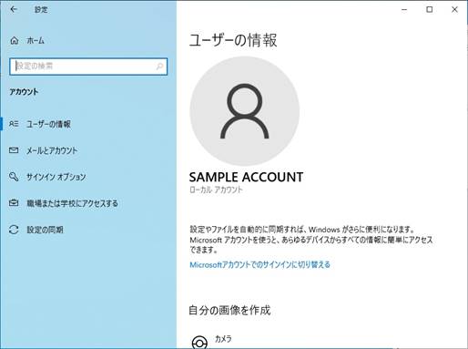The width and height of the screenshot is (468, 349).
Task: Click the アカウント section label
Action: 24,92
